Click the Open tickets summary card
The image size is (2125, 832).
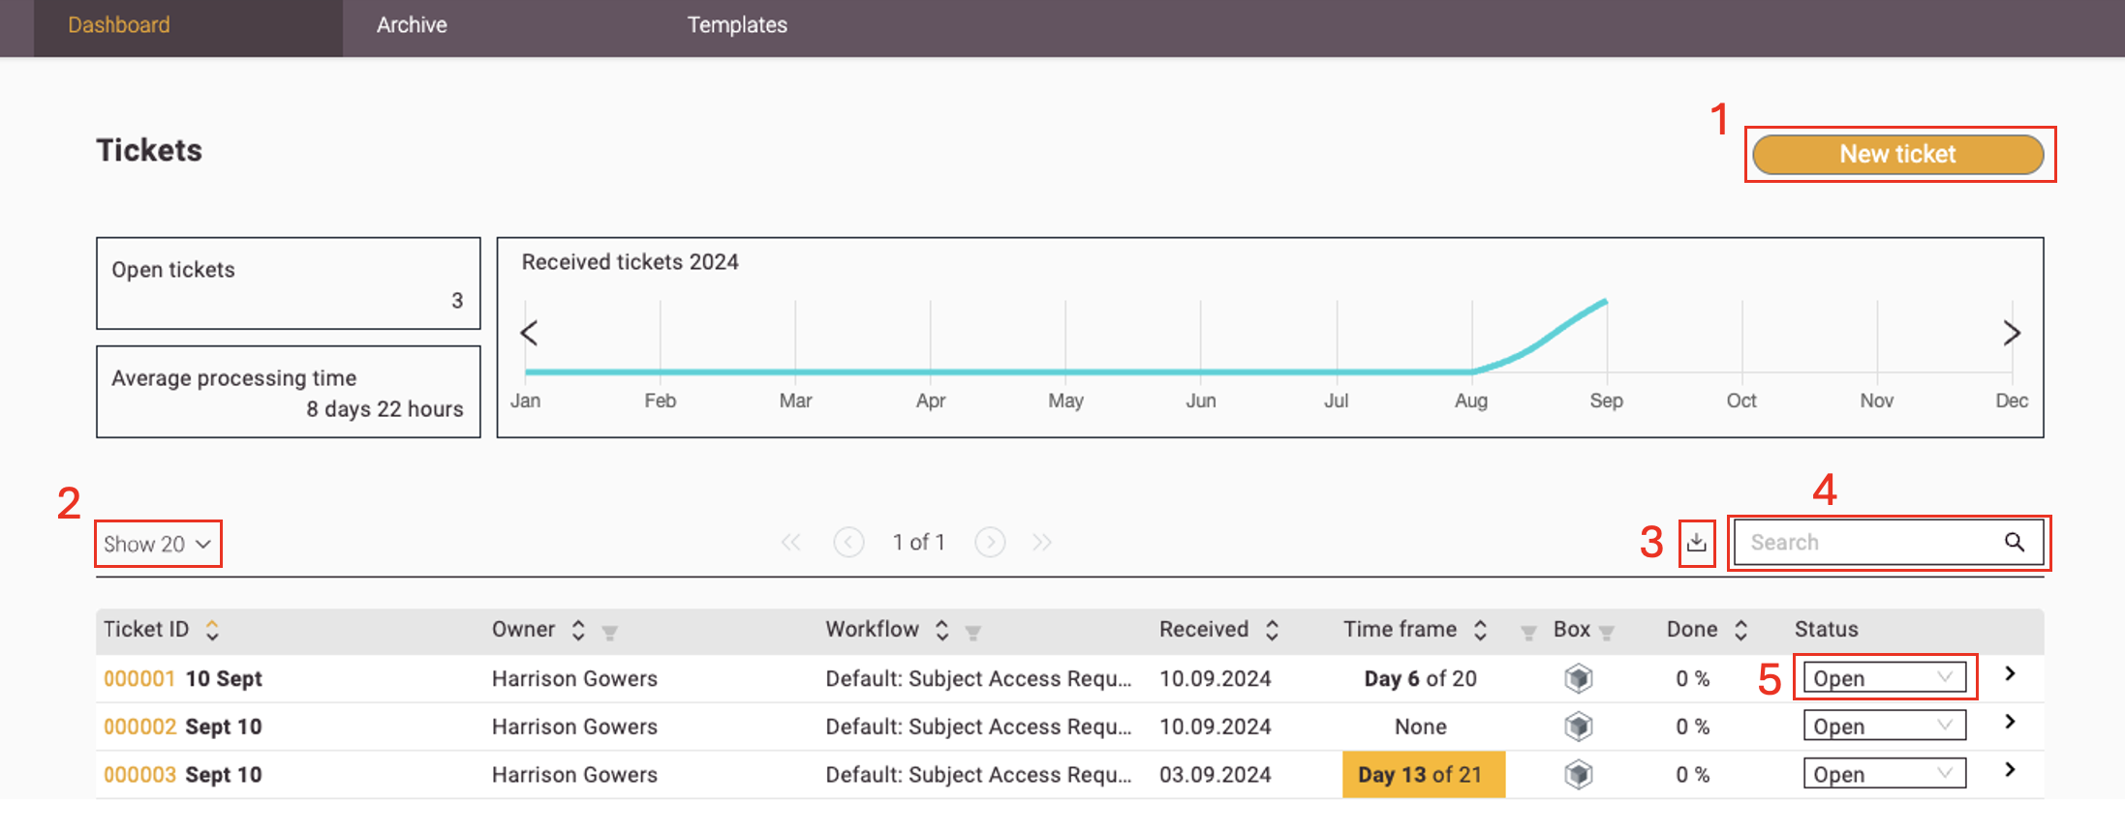[289, 283]
